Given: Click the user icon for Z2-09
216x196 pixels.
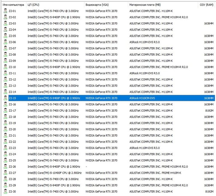Looking at the screenshot, I should (x=5, y=61).
